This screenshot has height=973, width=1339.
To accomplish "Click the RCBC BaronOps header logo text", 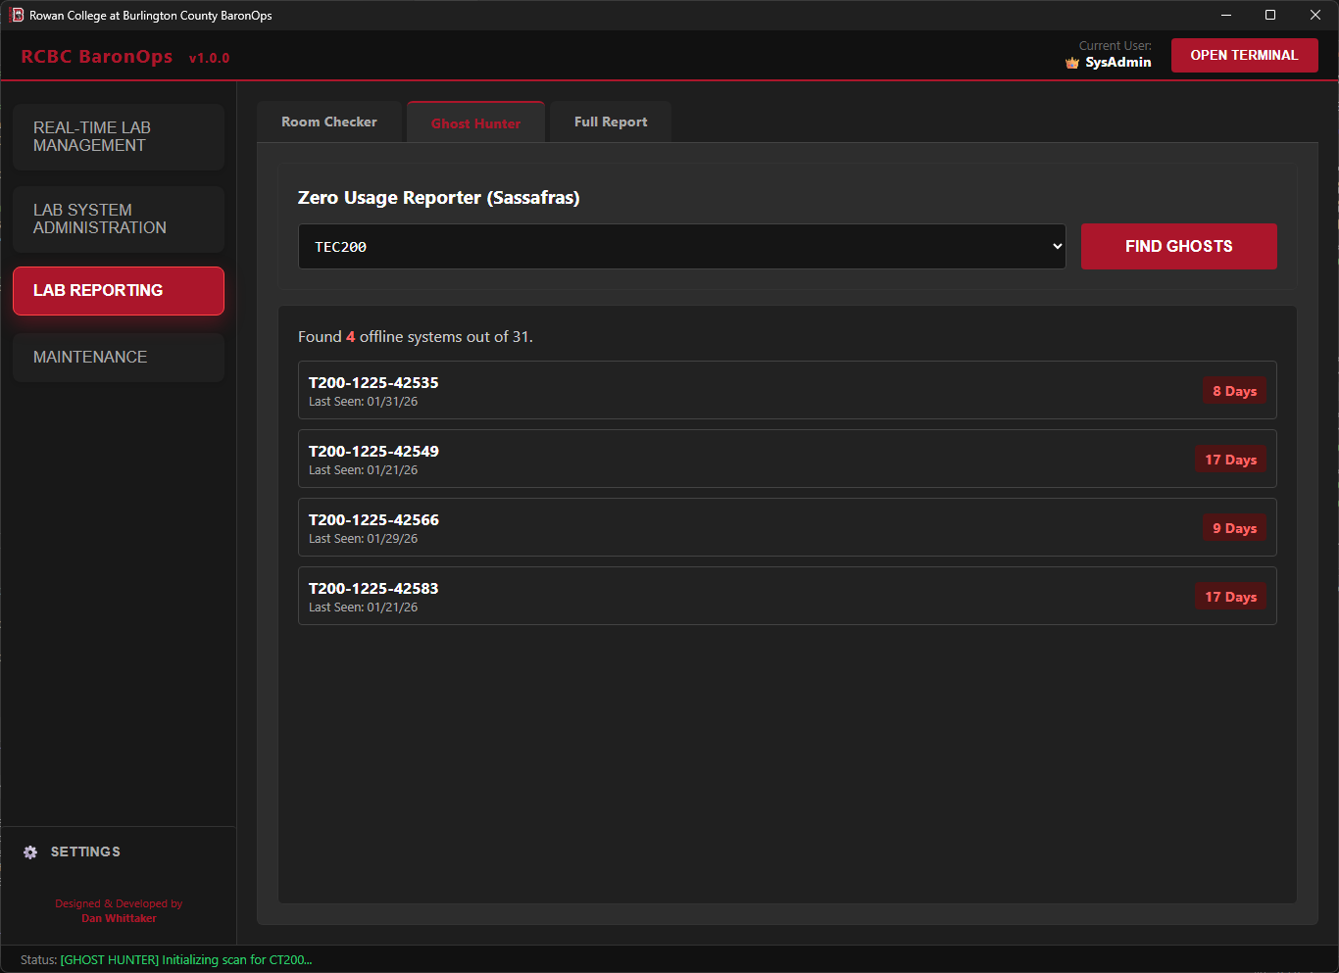I will click(97, 56).
